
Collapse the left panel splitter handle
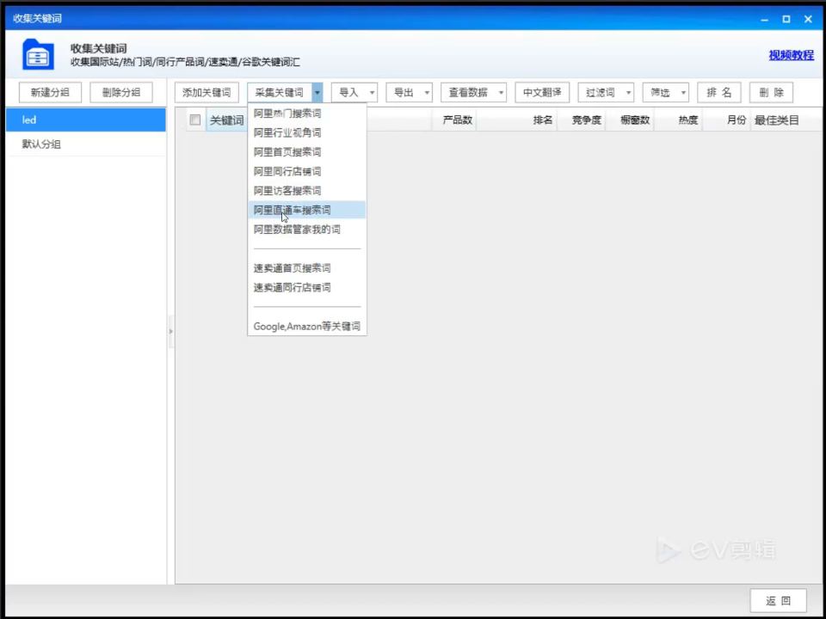170,332
